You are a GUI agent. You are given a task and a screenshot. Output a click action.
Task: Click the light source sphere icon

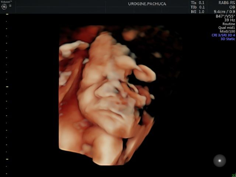220,160
